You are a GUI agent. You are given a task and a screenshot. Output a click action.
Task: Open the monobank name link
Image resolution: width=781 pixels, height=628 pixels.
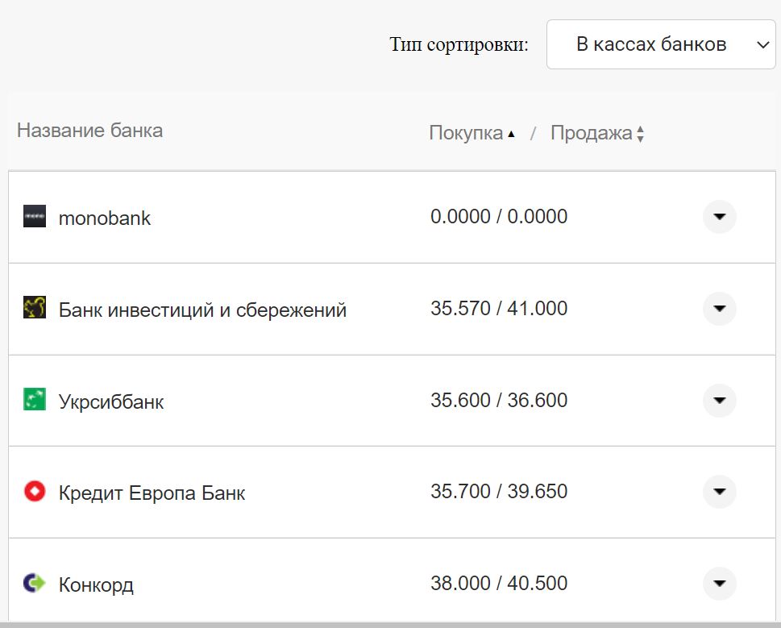[105, 217]
